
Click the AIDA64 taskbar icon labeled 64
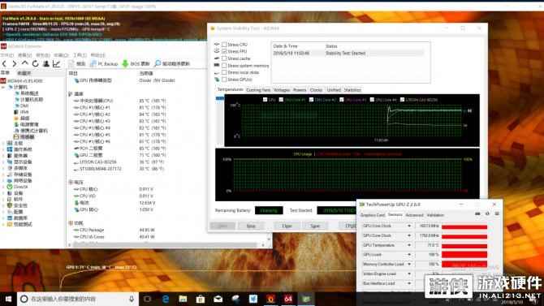288,299
